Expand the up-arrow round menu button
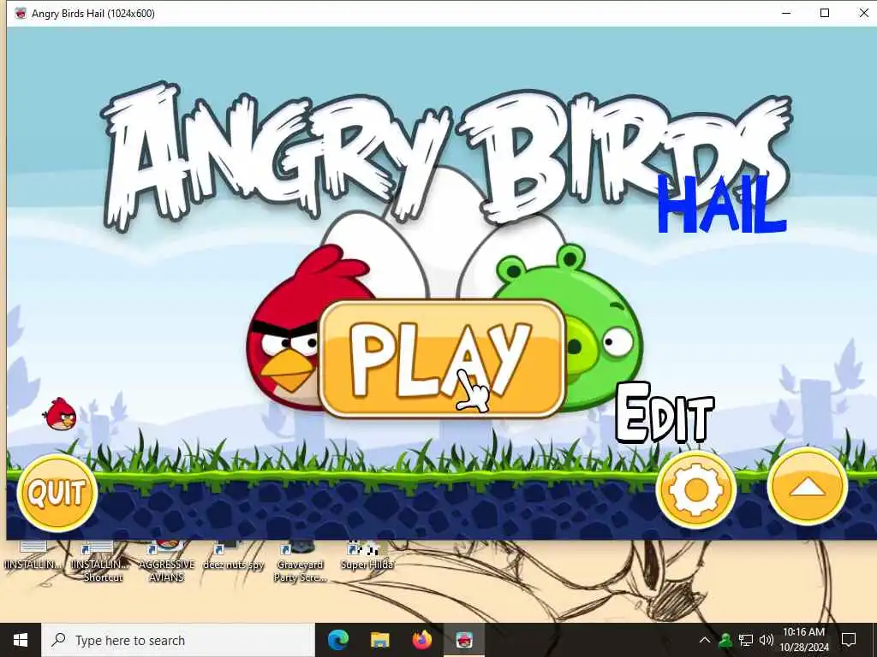Image resolution: width=877 pixels, height=657 pixels. pos(807,488)
